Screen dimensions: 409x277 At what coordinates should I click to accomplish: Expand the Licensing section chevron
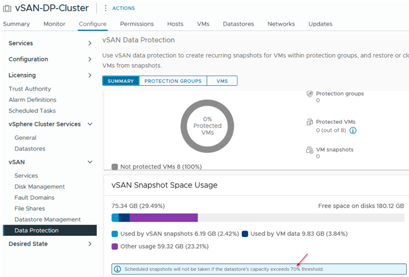tap(90, 75)
